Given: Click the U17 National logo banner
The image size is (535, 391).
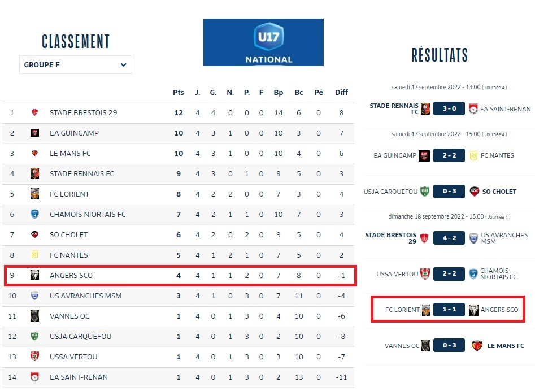Looking at the screenshot, I should [x=263, y=42].
